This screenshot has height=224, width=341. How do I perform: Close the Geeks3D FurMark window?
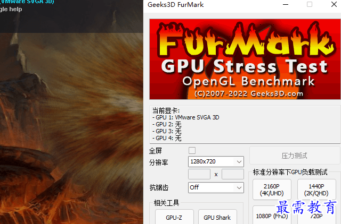[x=334, y=5]
